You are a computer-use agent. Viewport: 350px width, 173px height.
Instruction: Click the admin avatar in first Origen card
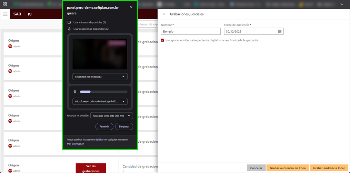point(10,46)
